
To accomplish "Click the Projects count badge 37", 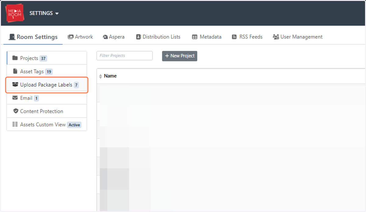I will (43, 58).
